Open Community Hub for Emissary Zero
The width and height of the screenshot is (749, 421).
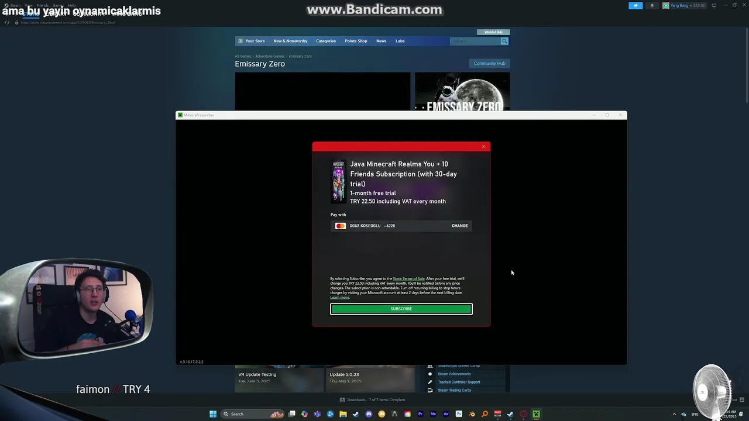[489, 63]
